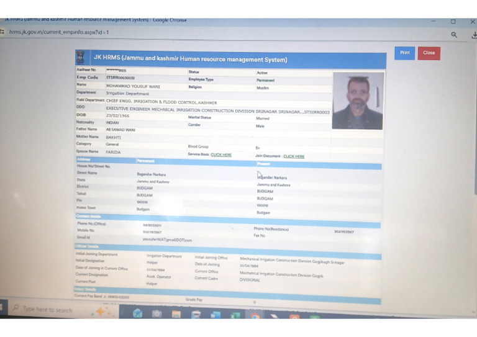Click the employee photo thumbnail
Screen dimensions: 477x337
(x=358, y=101)
